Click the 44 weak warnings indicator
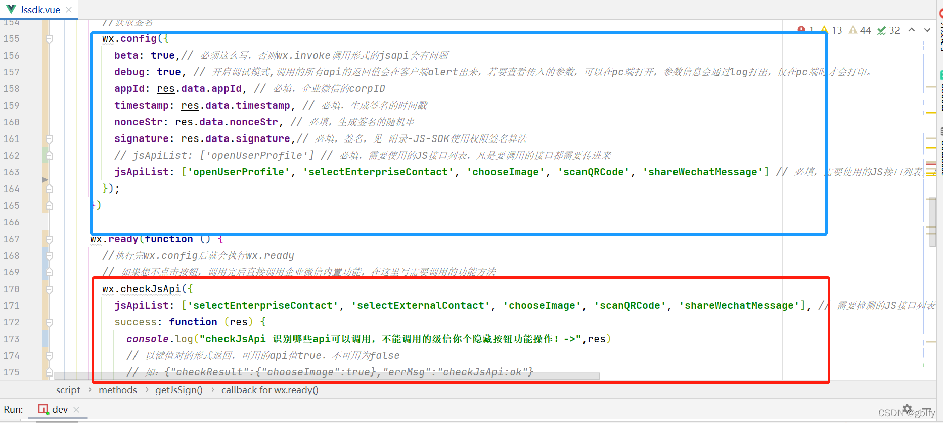 (x=860, y=30)
